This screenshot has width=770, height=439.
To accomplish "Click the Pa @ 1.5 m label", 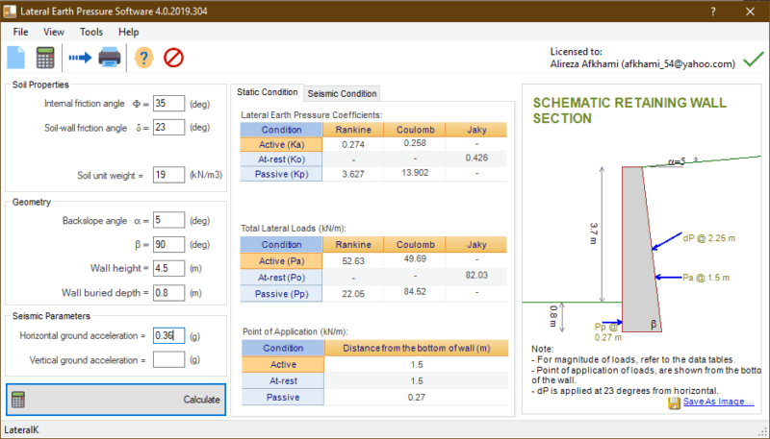I will point(706,278).
